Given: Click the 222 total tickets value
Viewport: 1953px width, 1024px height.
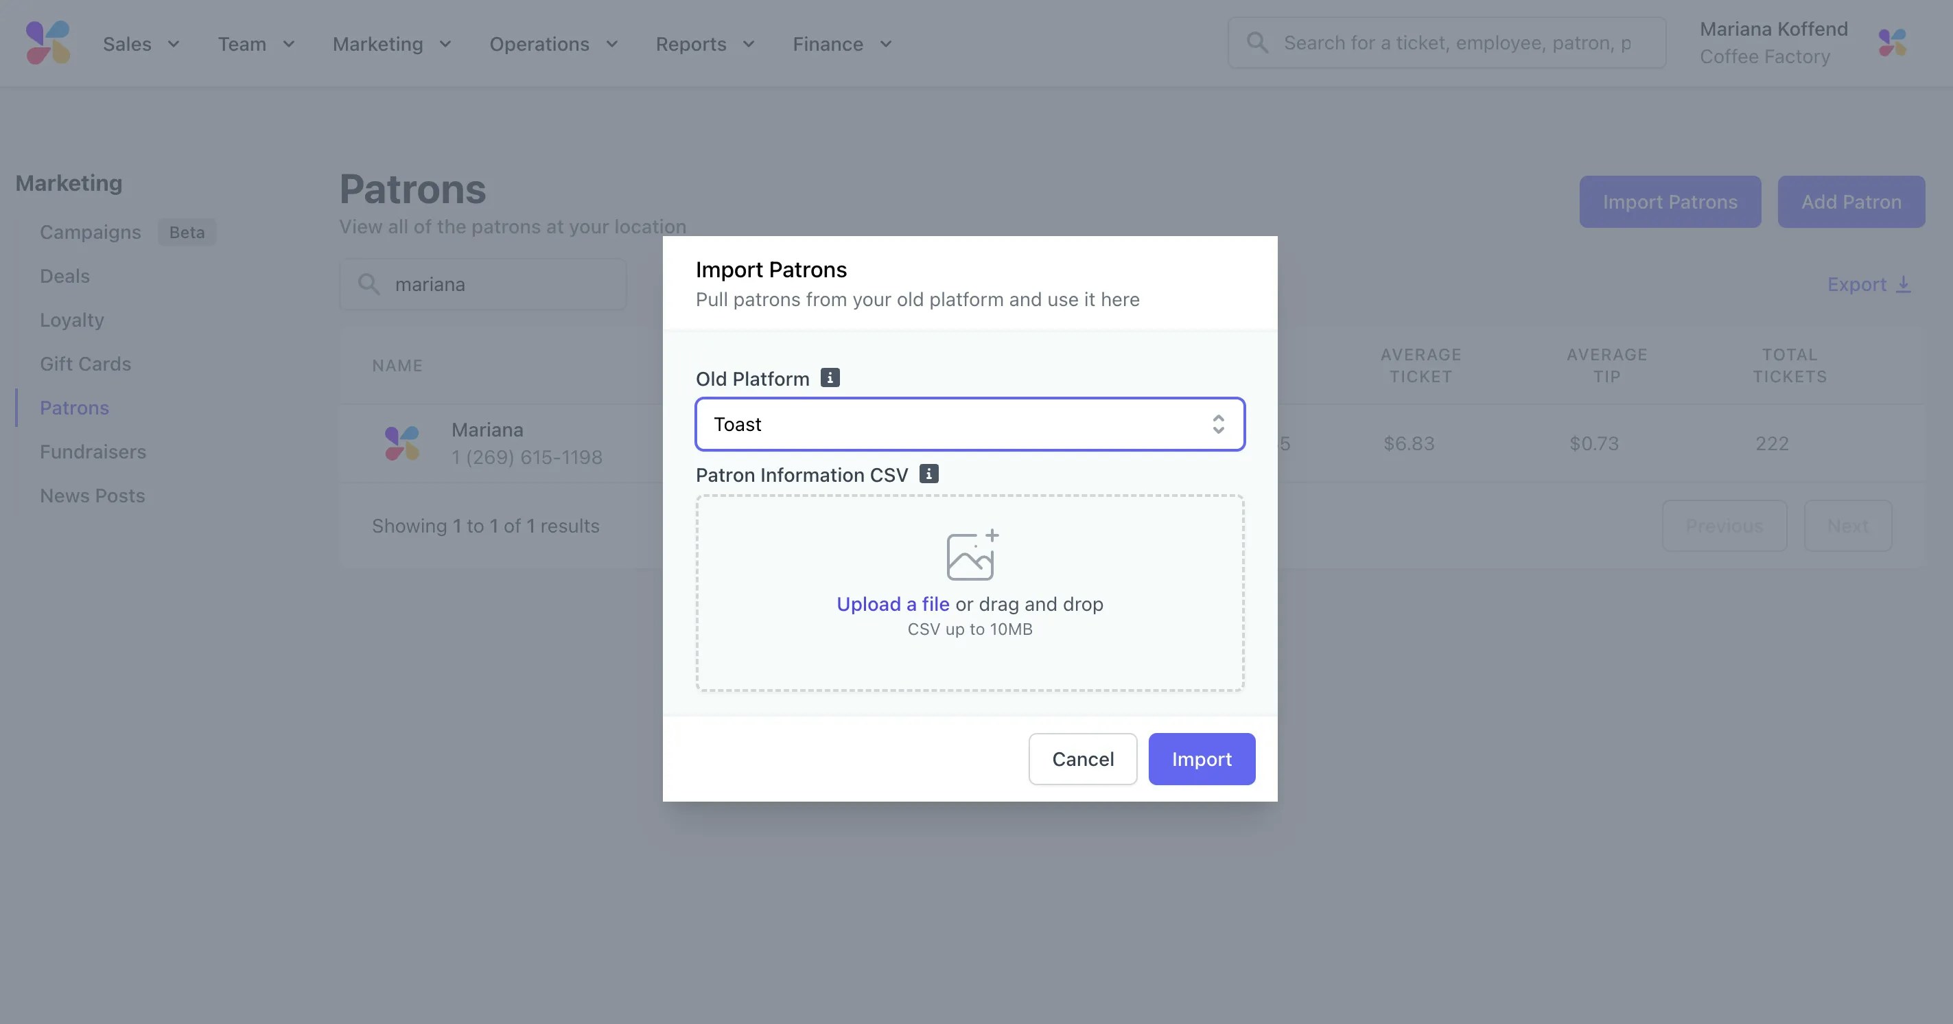Looking at the screenshot, I should (1772, 444).
